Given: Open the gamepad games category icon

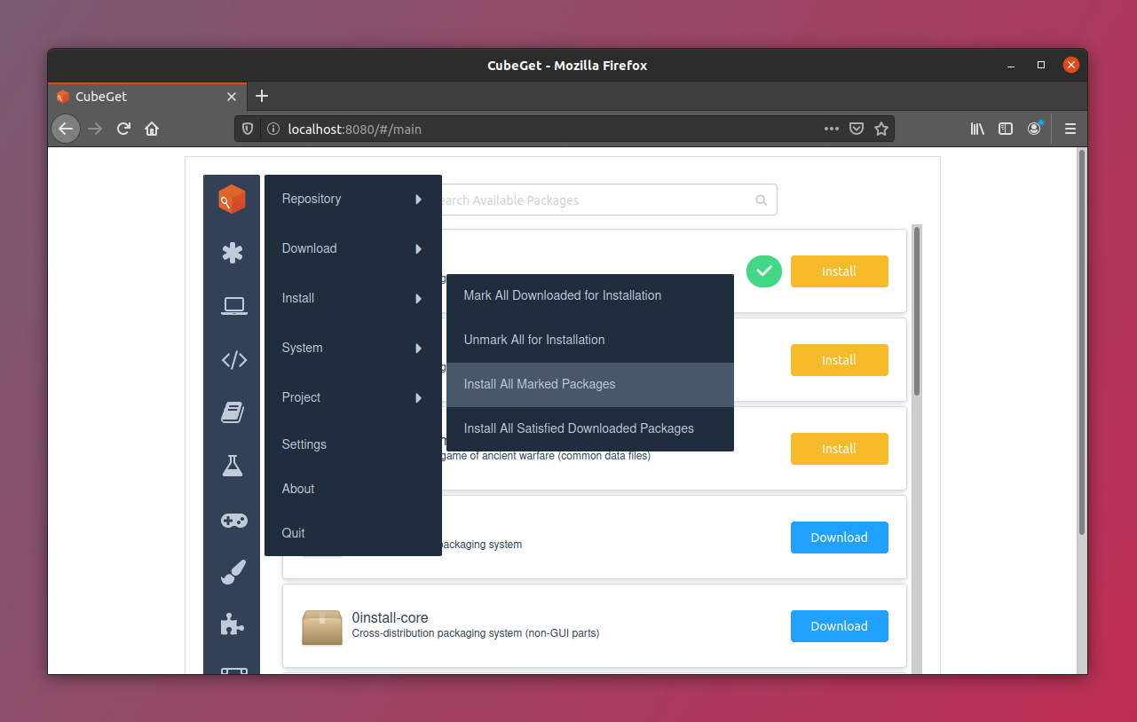Looking at the screenshot, I should pos(233,520).
